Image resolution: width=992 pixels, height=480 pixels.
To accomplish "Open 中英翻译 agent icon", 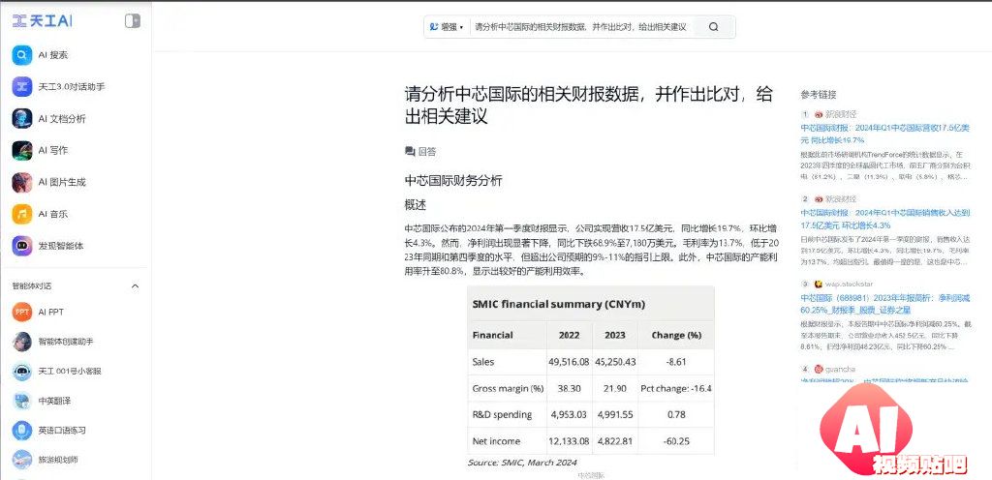I will [x=22, y=401].
